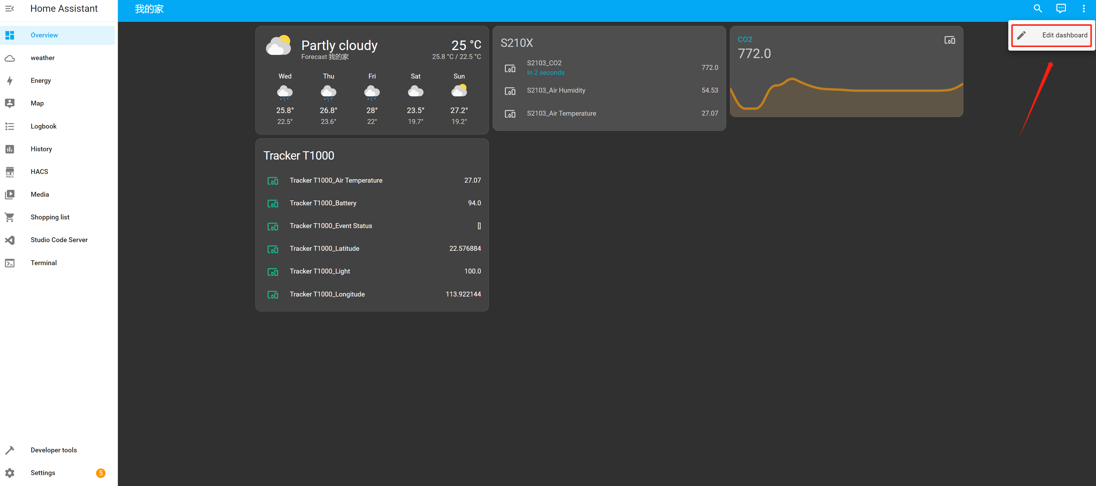Select Edit dashboard from the menu
The height and width of the screenshot is (486, 1096).
coord(1051,35)
